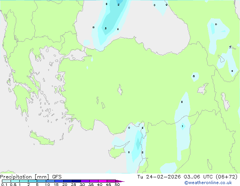The image size is (240, 186).
Task: Click the legend scale label '50'
Action: coord(117,184)
